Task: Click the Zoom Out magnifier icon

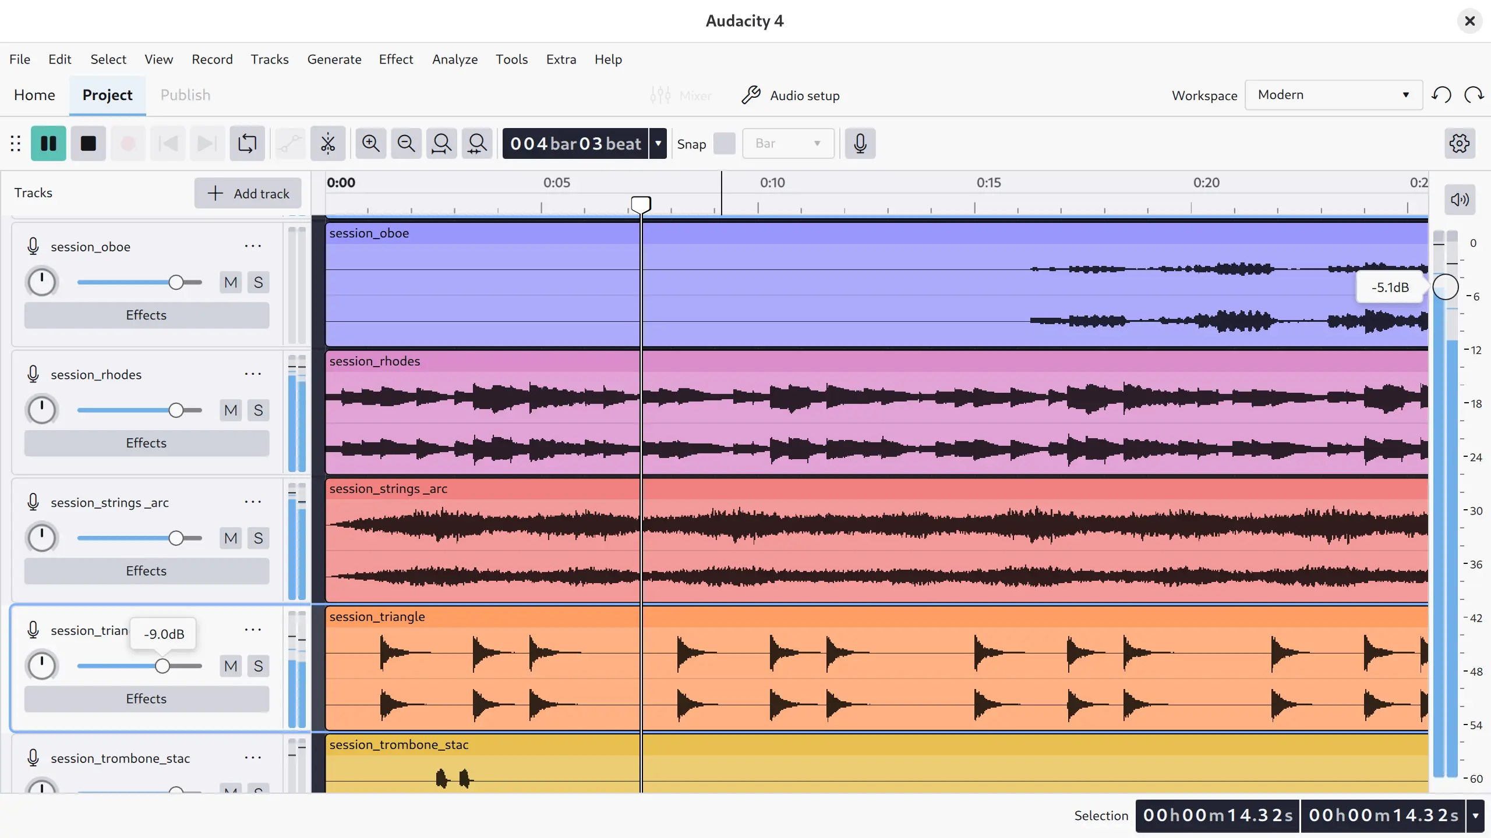Action: (x=405, y=143)
